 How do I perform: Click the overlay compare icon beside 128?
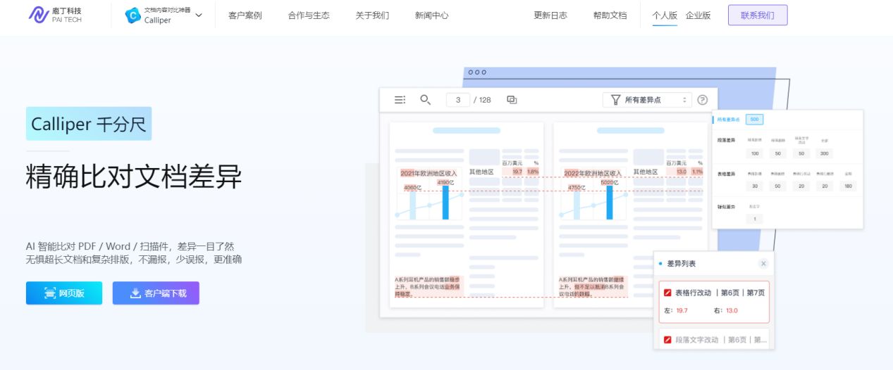pyautogui.click(x=512, y=100)
